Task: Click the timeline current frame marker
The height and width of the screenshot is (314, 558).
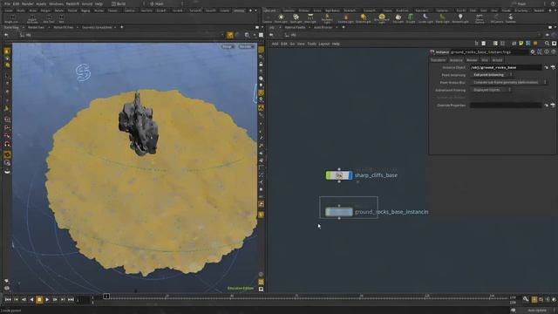Action: 106,297
